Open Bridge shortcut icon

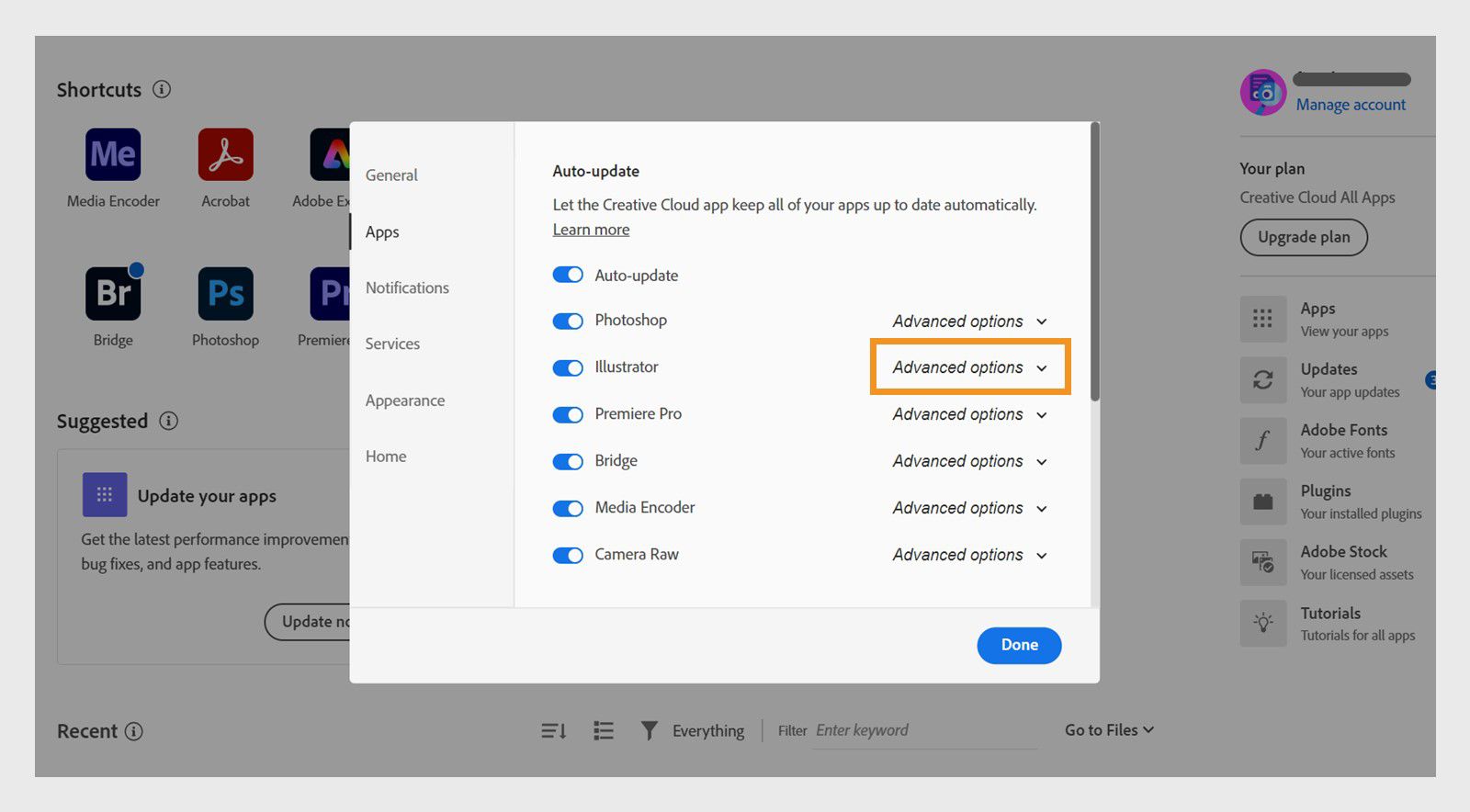tap(113, 293)
